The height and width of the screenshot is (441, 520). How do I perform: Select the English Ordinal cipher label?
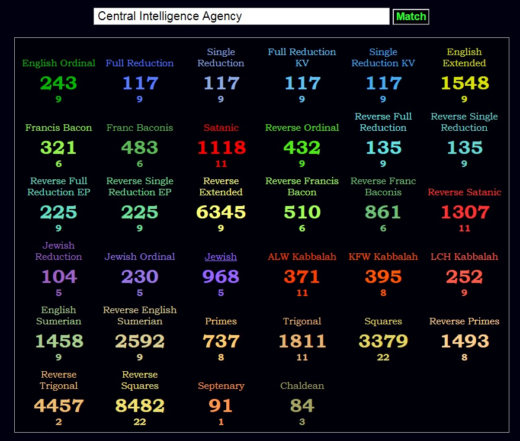[59, 63]
